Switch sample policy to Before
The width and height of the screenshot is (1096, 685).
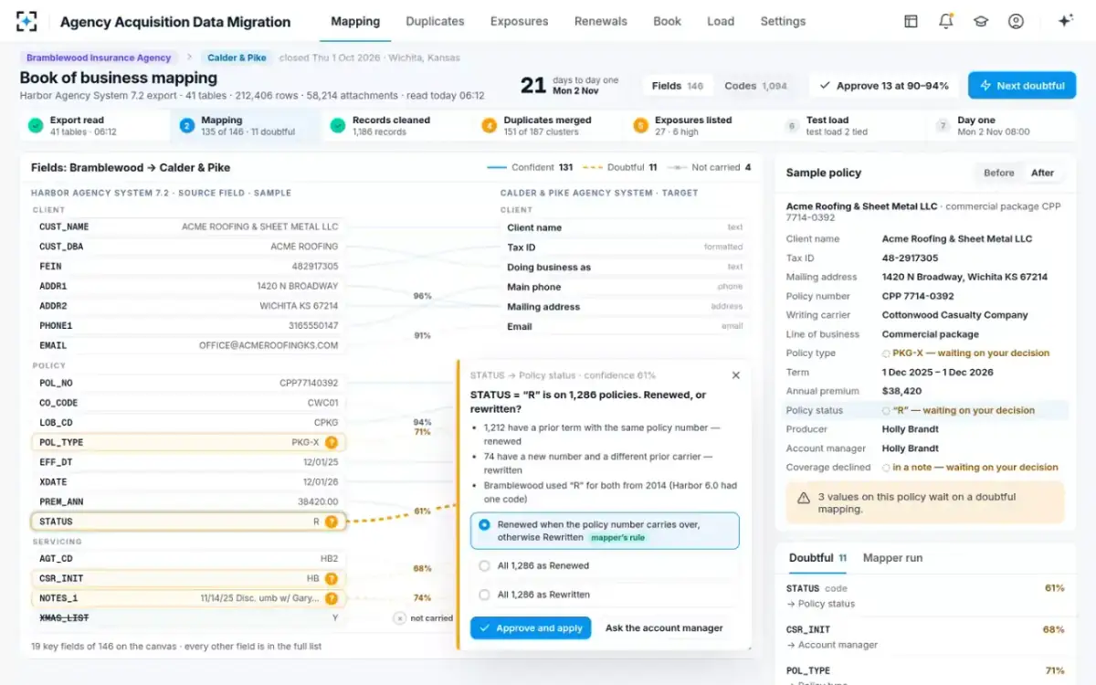[998, 173]
